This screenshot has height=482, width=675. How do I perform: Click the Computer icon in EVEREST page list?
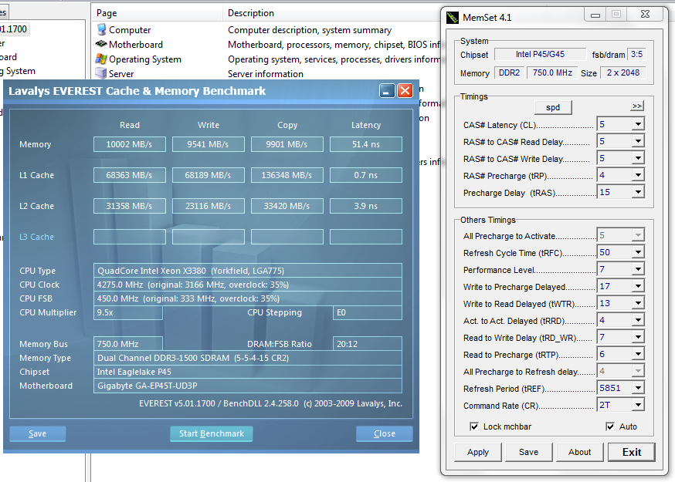(x=101, y=29)
